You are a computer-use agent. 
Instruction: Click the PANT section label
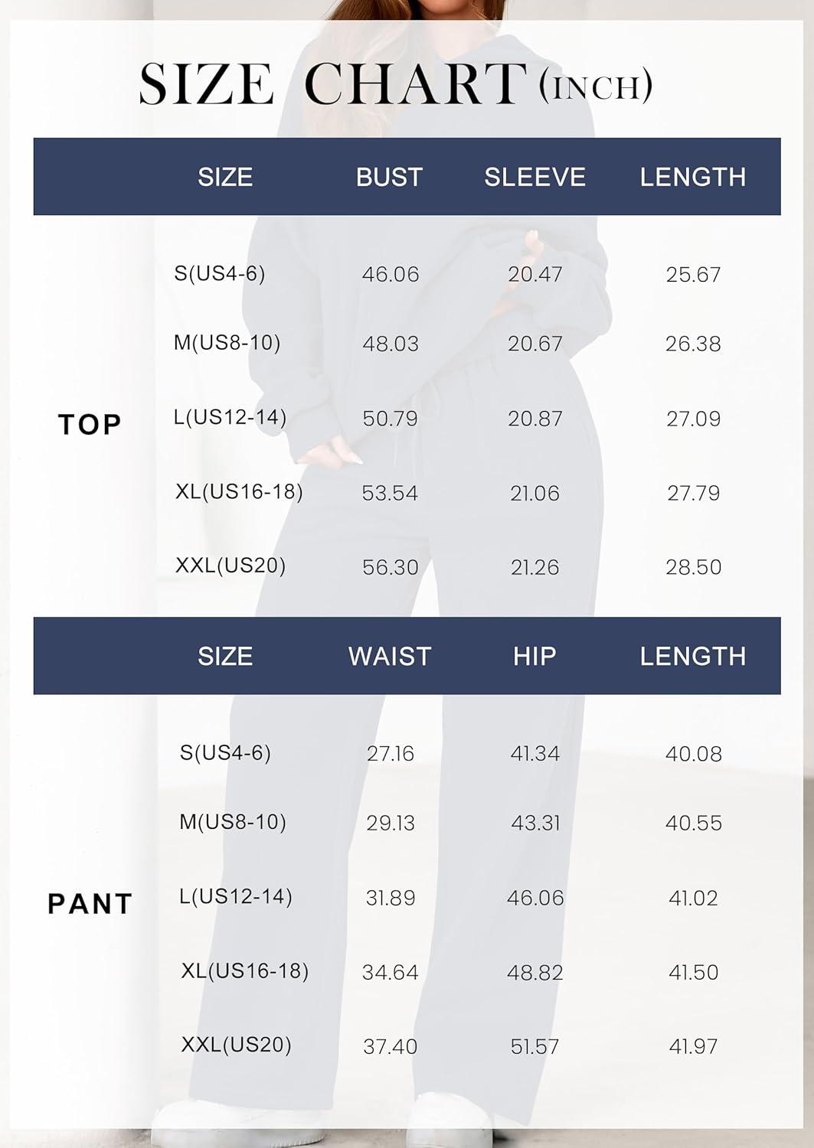[90, 904]
